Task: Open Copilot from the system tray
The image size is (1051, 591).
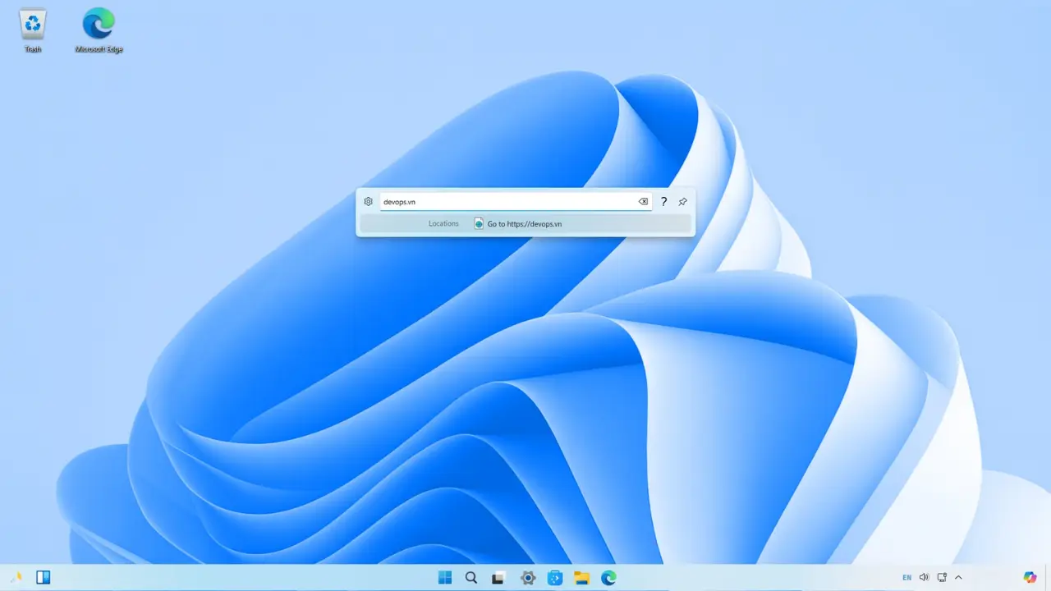Action: pyautogui.click(x=1030, y=577)
